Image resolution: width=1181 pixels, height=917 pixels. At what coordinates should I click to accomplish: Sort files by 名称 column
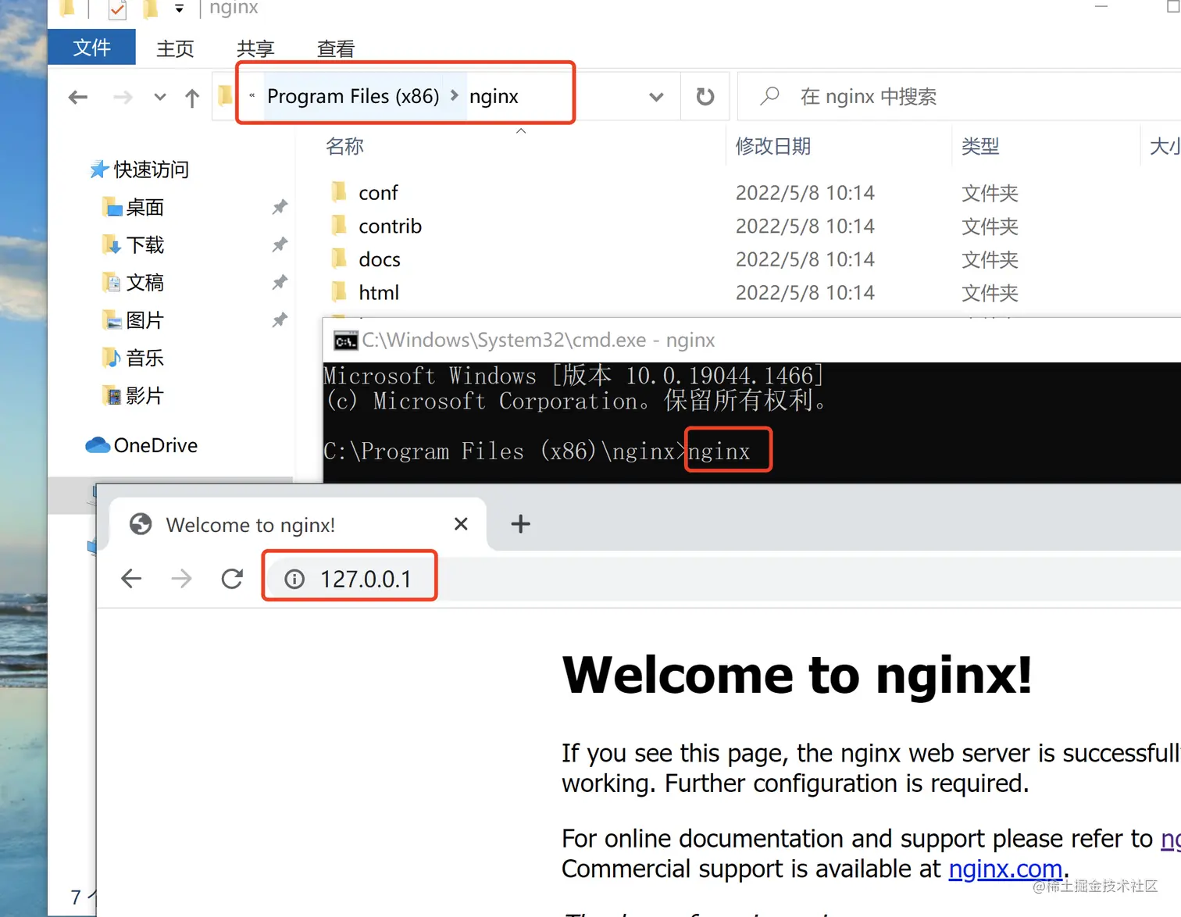pos(344,146)
